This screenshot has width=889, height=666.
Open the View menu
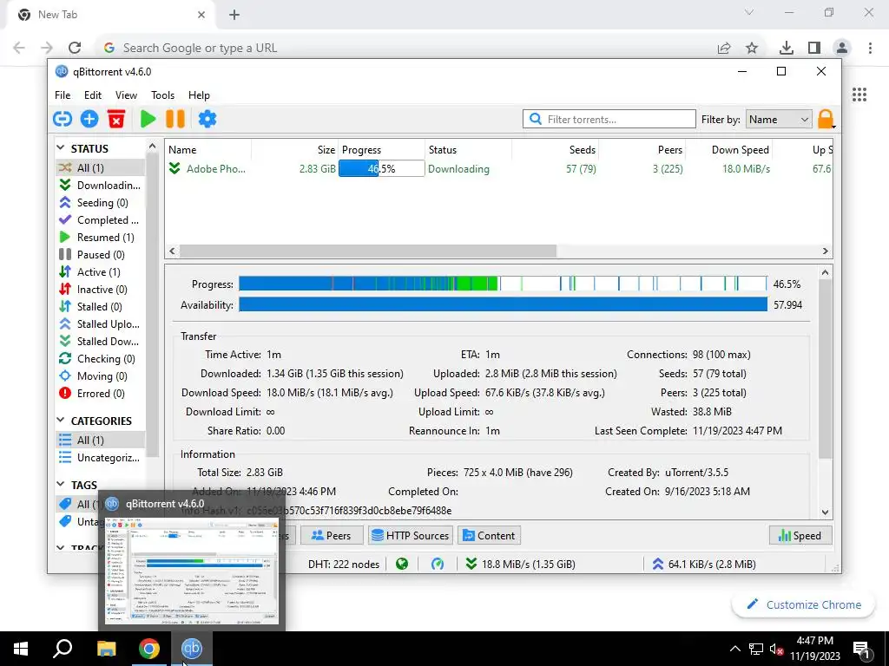pos(126,95)
